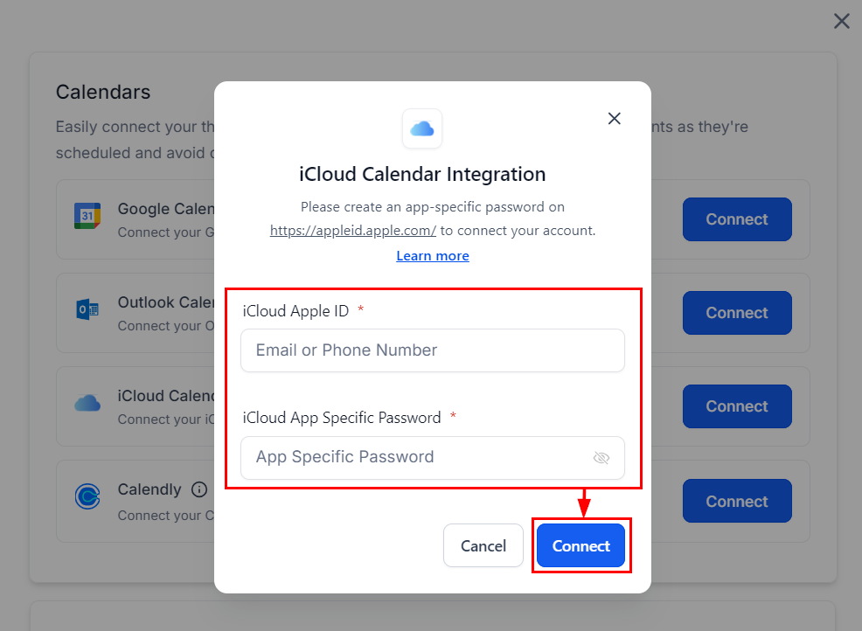
Task: Focus the App Specific Password field
Action: pyautogui.click(x=420, y=457)
